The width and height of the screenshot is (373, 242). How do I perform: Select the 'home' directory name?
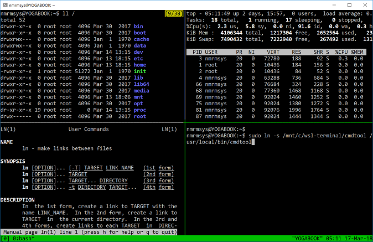(x=140, y=65)
